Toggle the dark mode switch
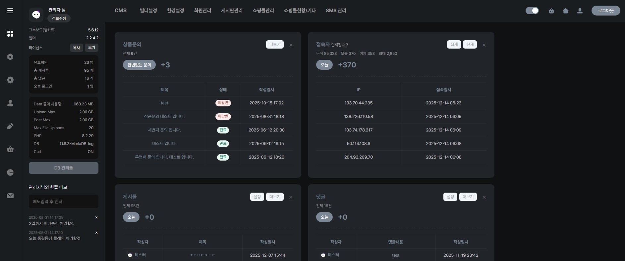This screenshot has width=625, height=261. pos(532,11)
